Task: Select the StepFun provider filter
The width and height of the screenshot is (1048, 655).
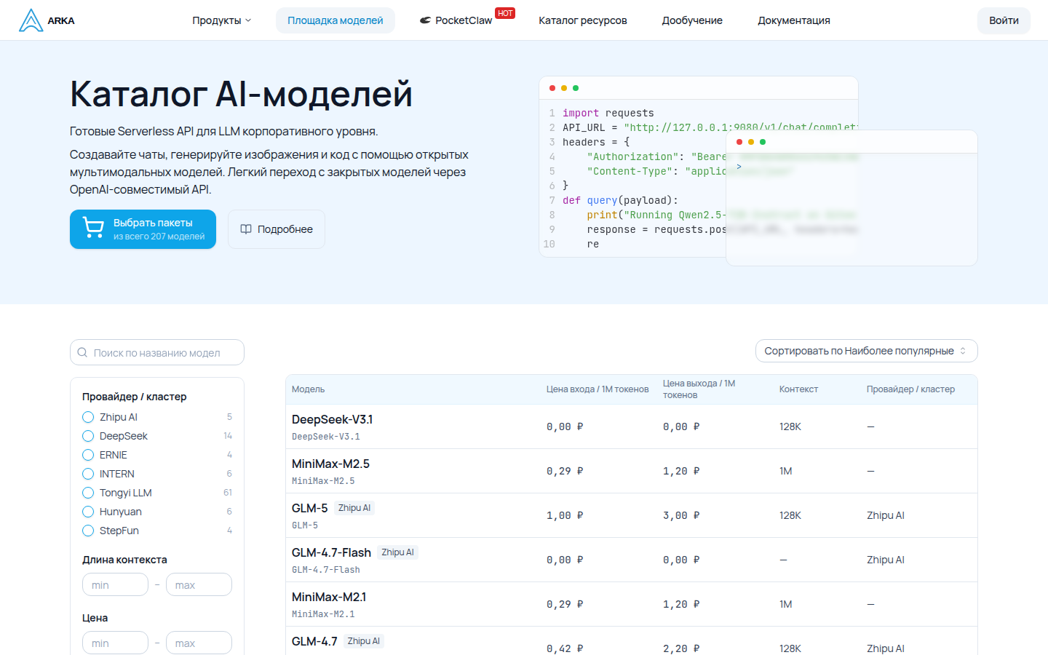Action: [x=88, y=531]
